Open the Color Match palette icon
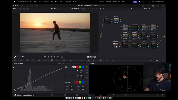178x100 pixels. [x=21, y=61]
